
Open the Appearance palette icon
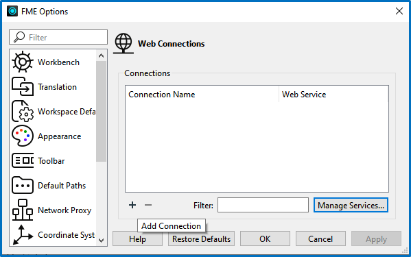tap(23, 136)
